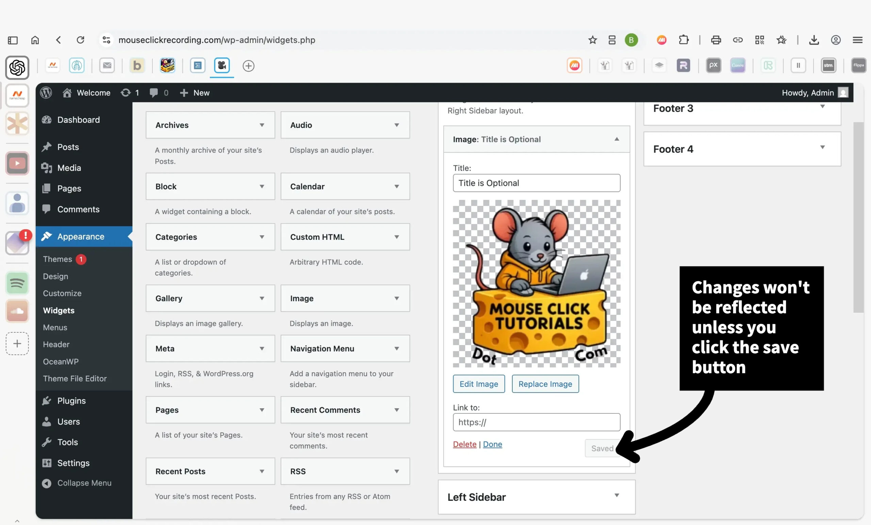Expand the Custom HTML widget dropdown
The width and height of the screenshot is (871, 525).
397,237
